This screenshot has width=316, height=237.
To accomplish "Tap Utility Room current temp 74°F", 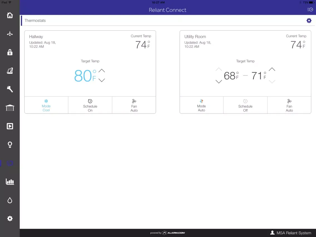I will 298,45.
